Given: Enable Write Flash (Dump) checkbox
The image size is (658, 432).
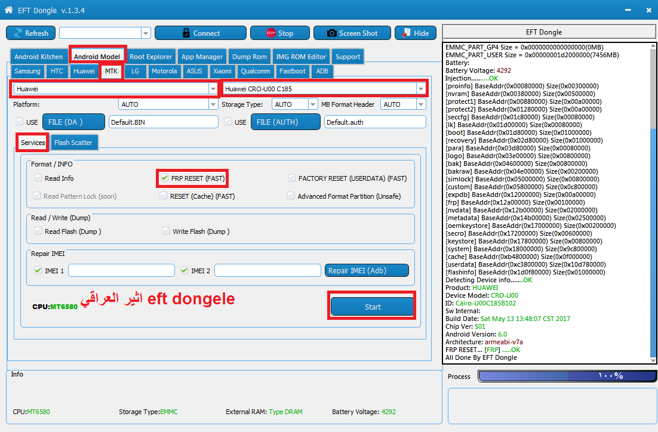Looking at the screenshot, I should tap(166, 231).
